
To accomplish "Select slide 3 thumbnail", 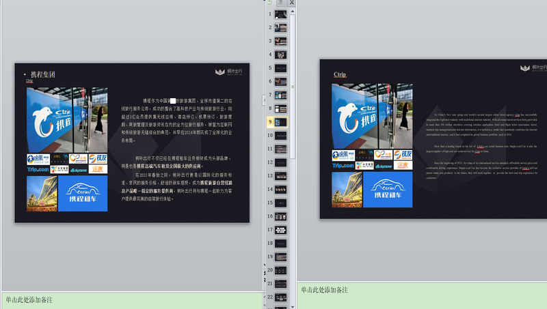I will (280, 42).
